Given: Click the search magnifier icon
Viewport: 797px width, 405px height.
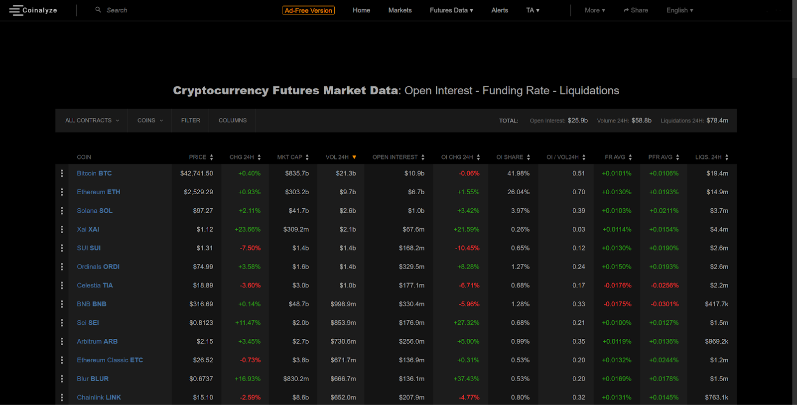Looking at the screenshot, I should pos(98,9).
